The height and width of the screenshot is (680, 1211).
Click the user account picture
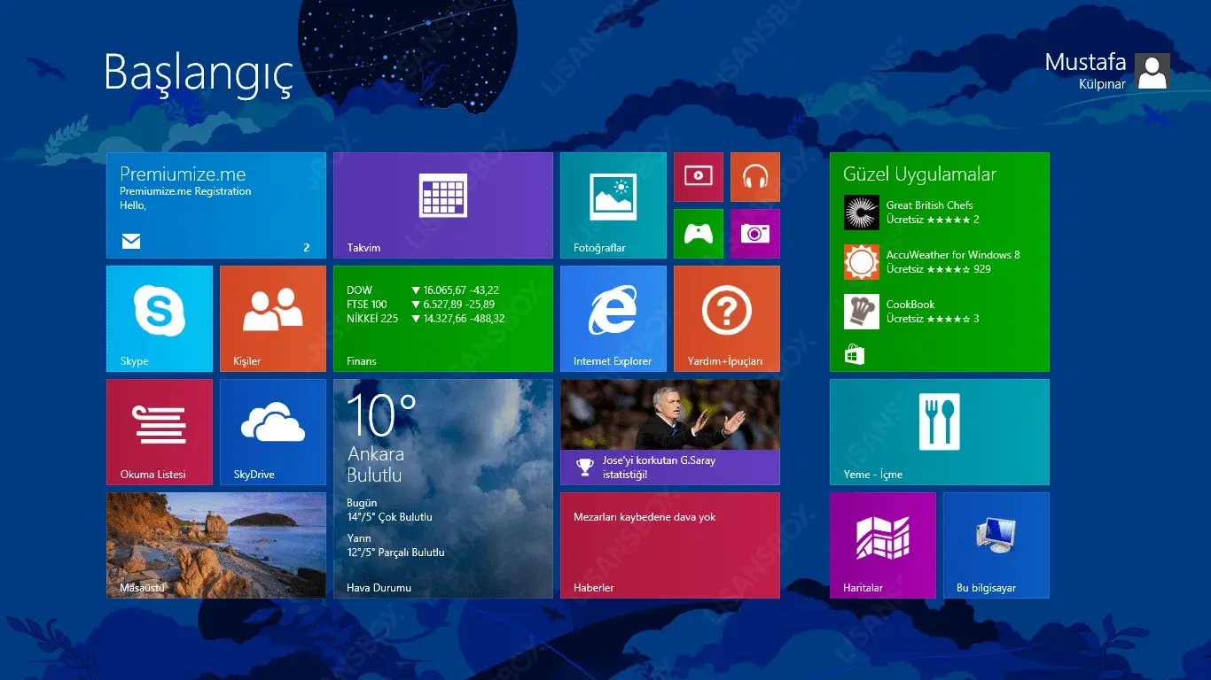[1152, 71]
